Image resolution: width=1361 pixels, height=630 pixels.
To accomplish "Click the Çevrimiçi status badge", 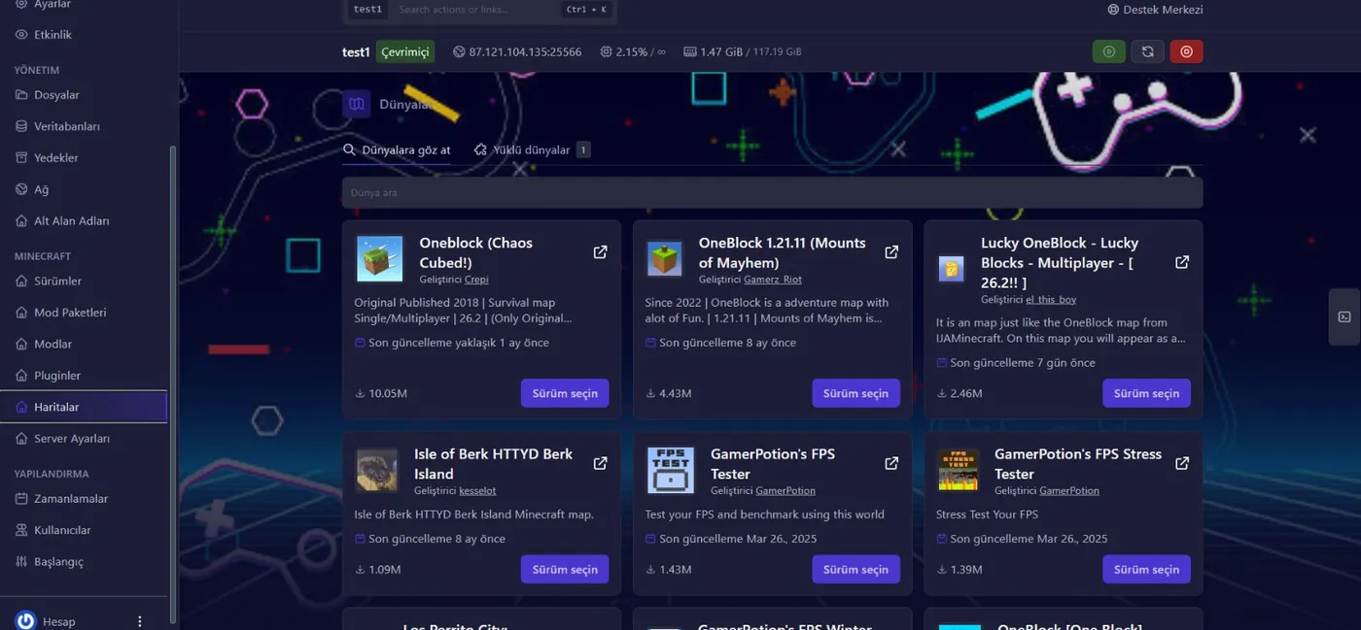I will pyautogui.click(x=405, y=52).
